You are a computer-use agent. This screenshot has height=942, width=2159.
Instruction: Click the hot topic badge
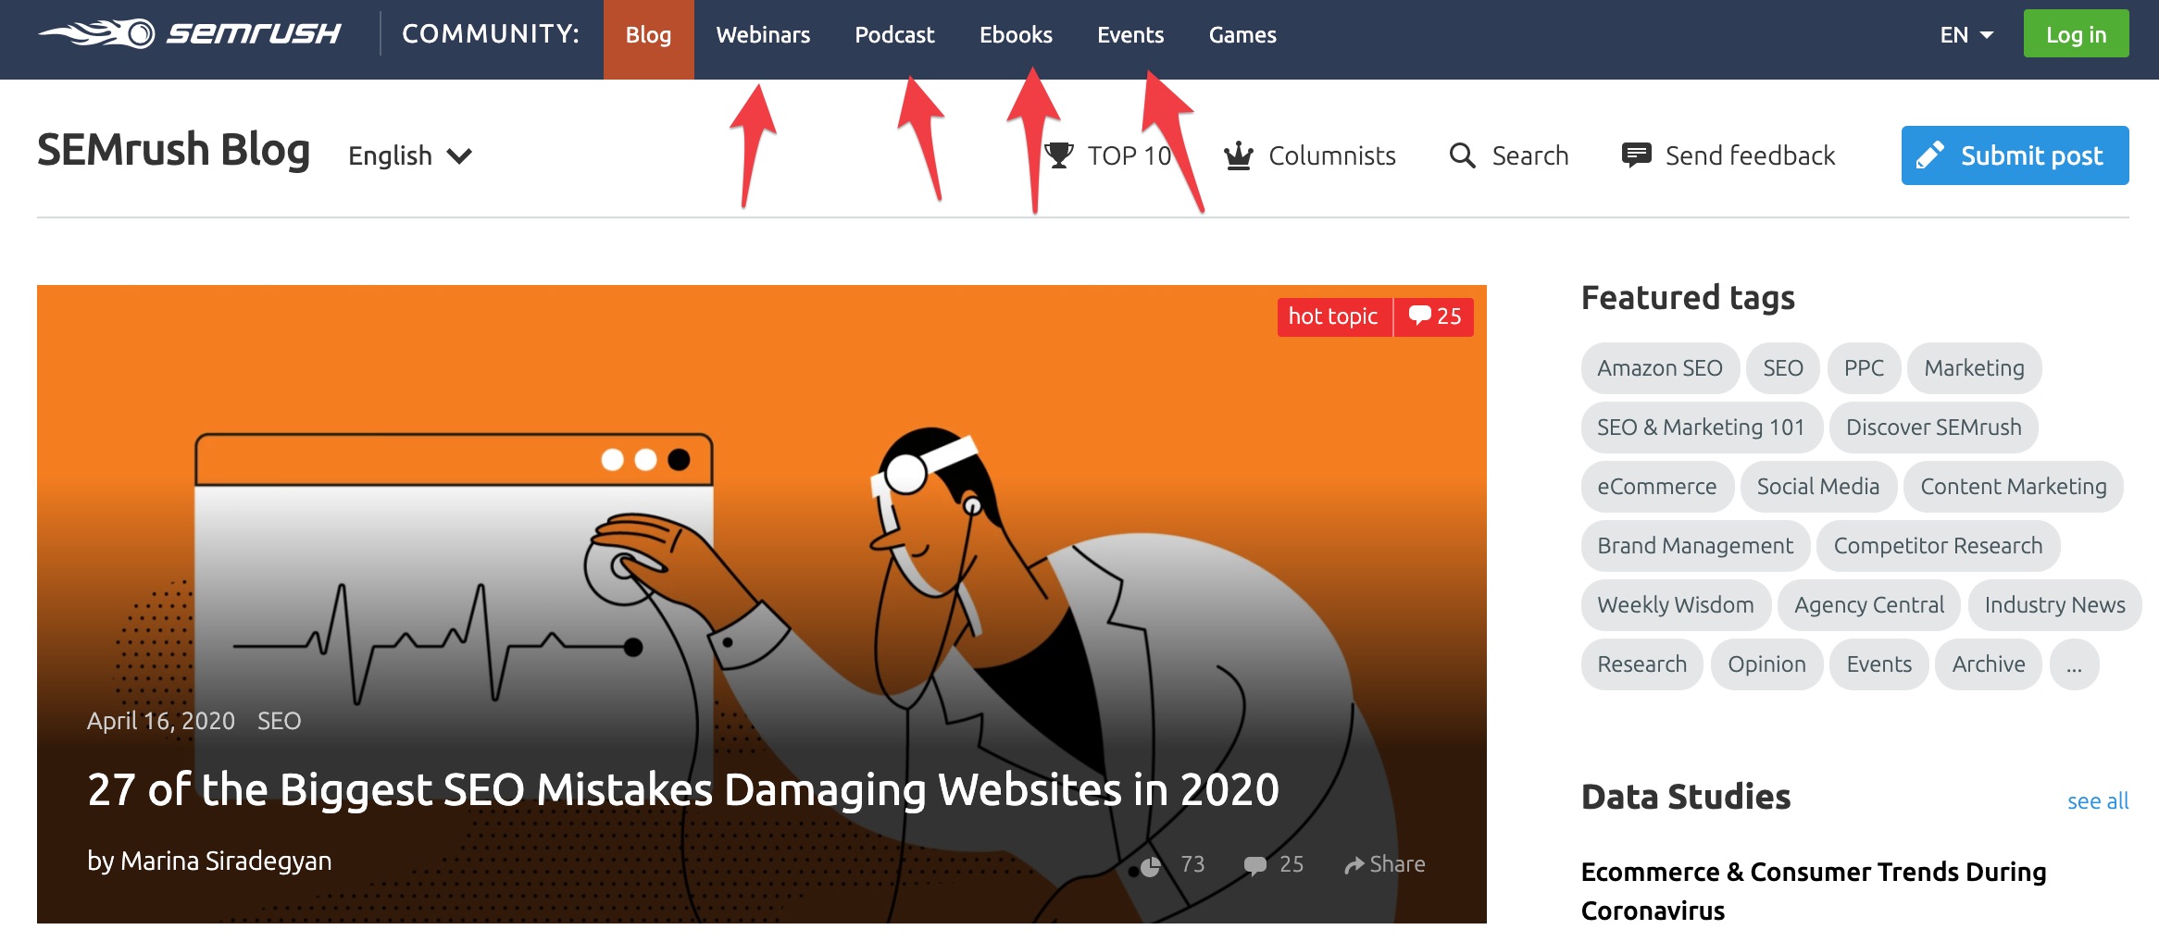(1333, 316)
